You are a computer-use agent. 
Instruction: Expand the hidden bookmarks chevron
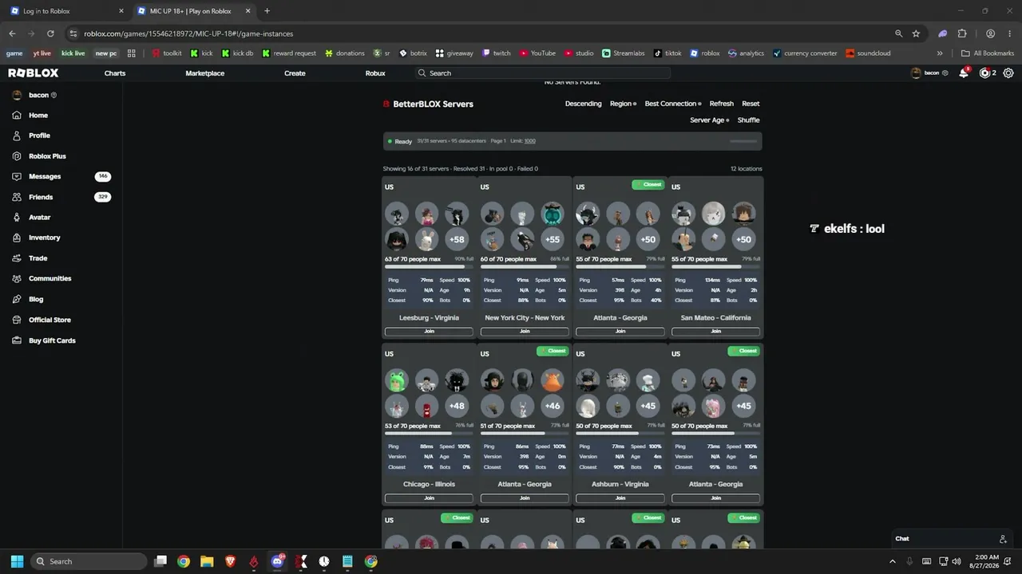(x=940, y=53)
